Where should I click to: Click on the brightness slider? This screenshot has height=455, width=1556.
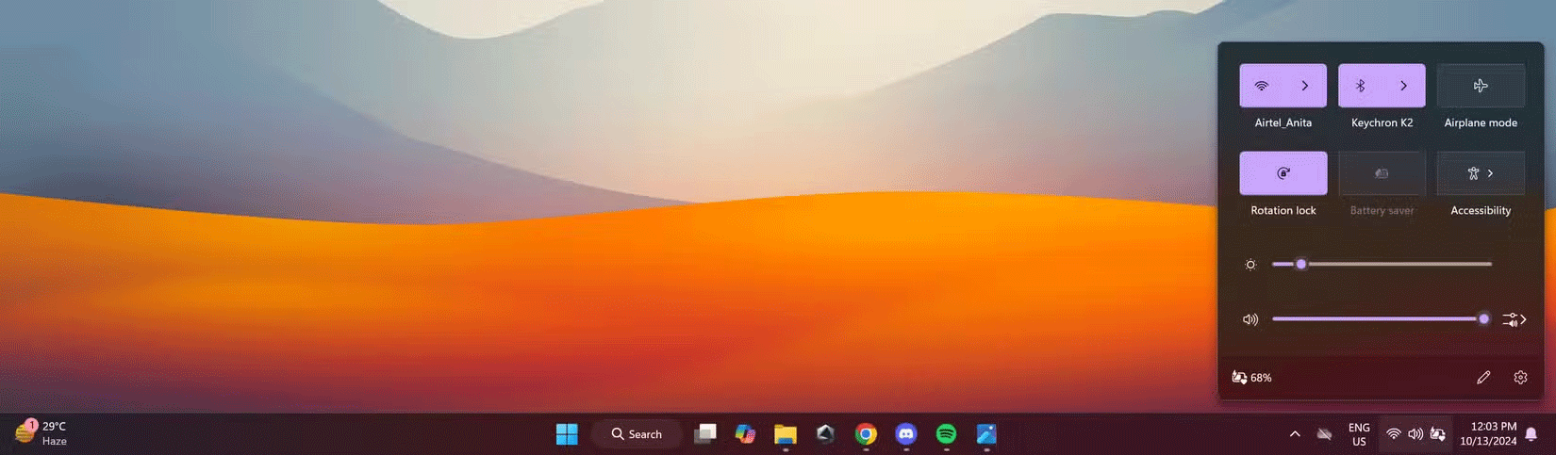(1382, 264)
